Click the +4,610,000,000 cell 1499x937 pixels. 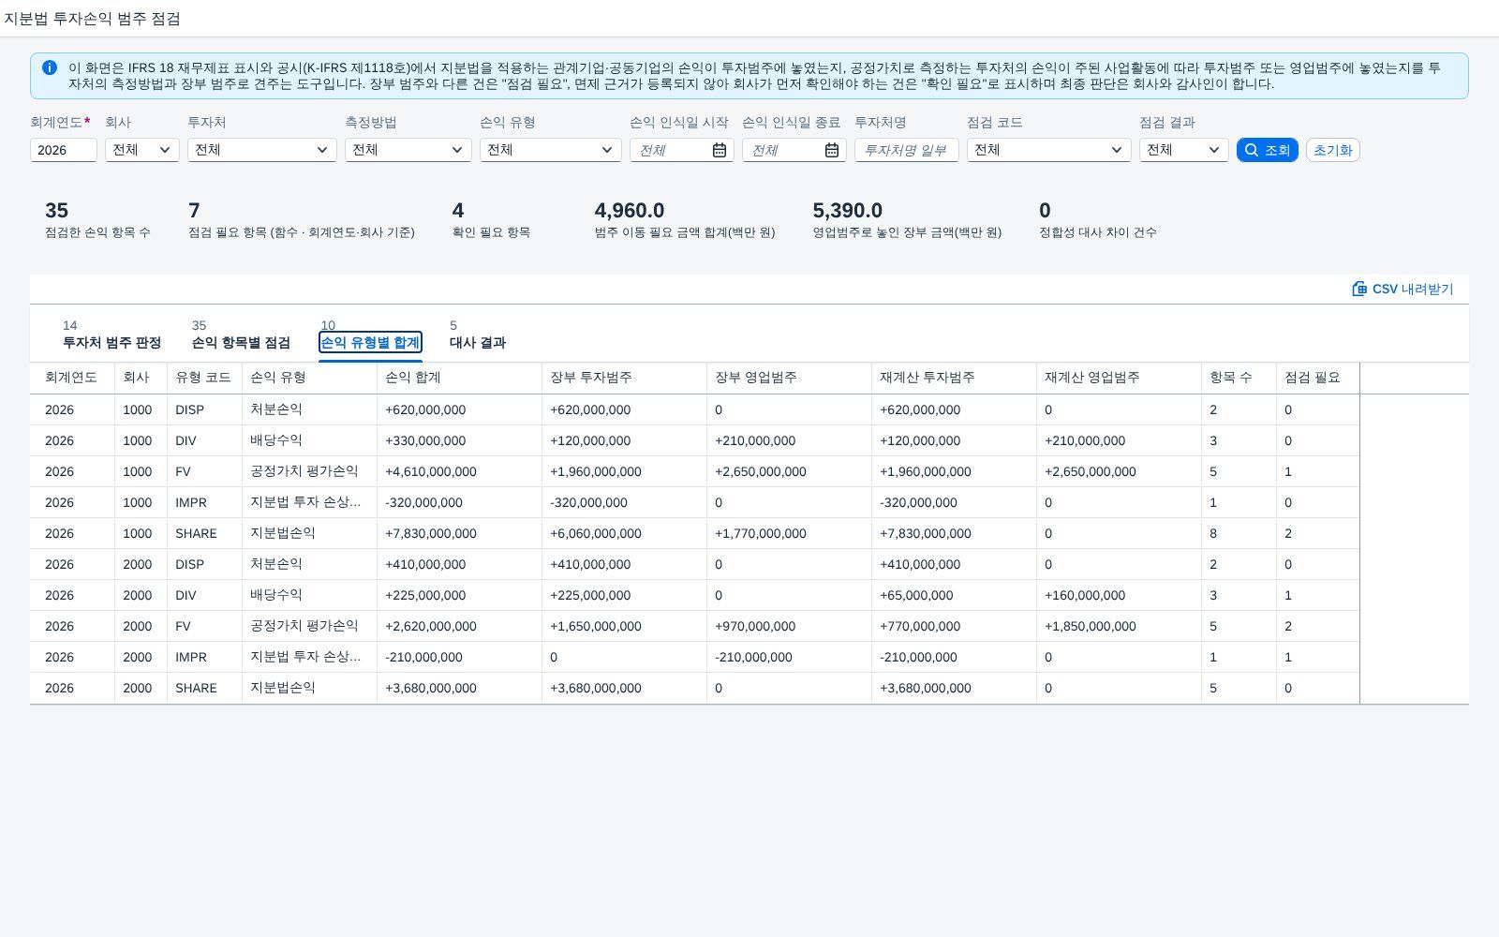(459, 471)
